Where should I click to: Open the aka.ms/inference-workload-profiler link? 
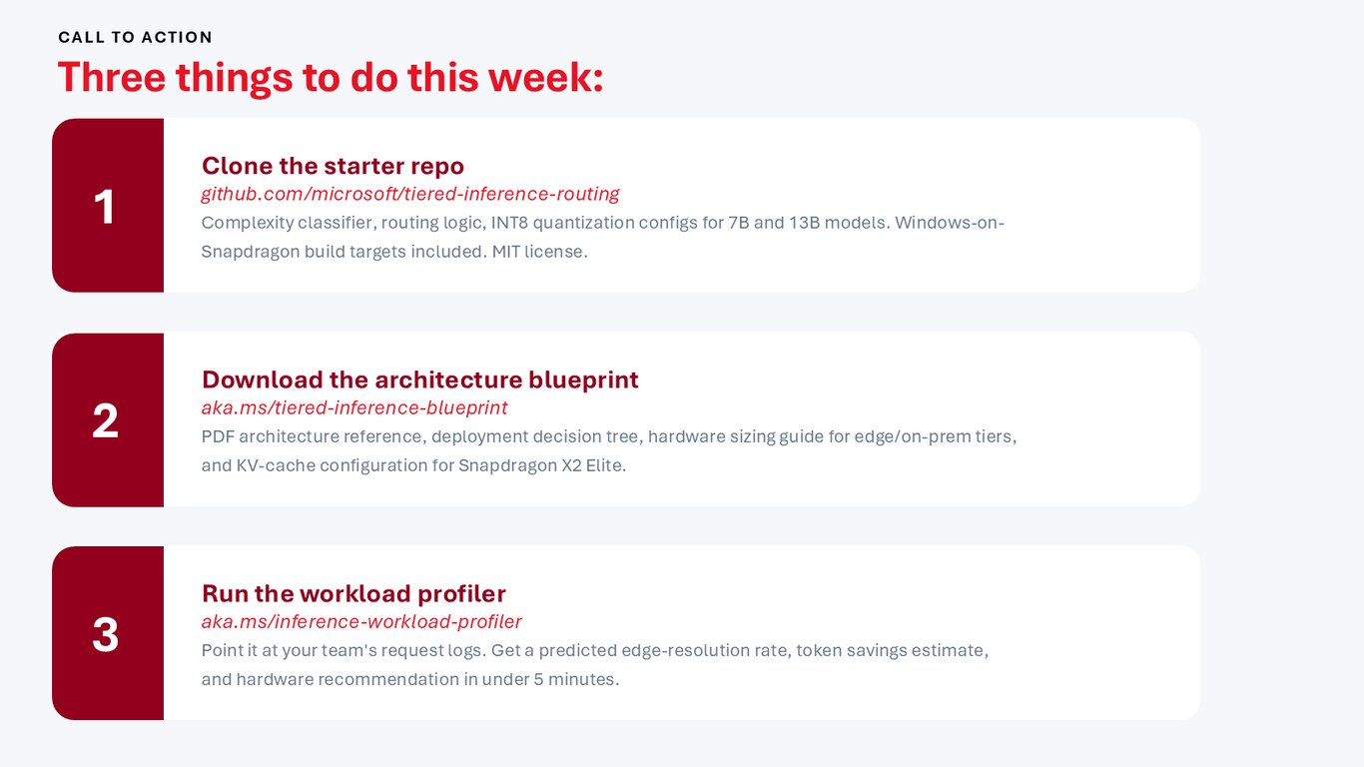point(361,621)
